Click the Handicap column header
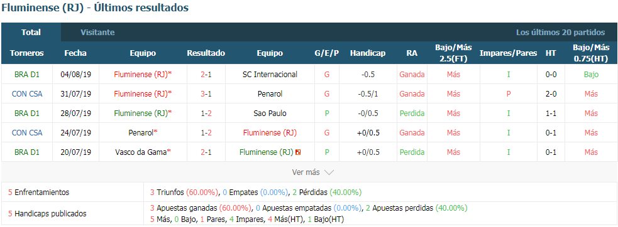 pos(368,53)
